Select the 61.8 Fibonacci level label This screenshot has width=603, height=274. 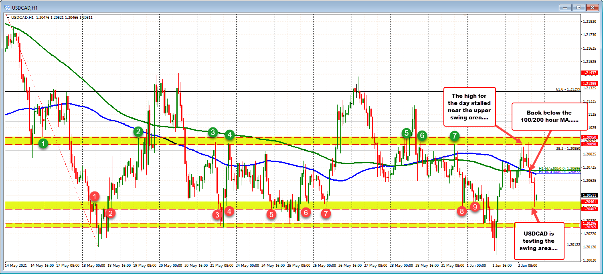(568, 89)
